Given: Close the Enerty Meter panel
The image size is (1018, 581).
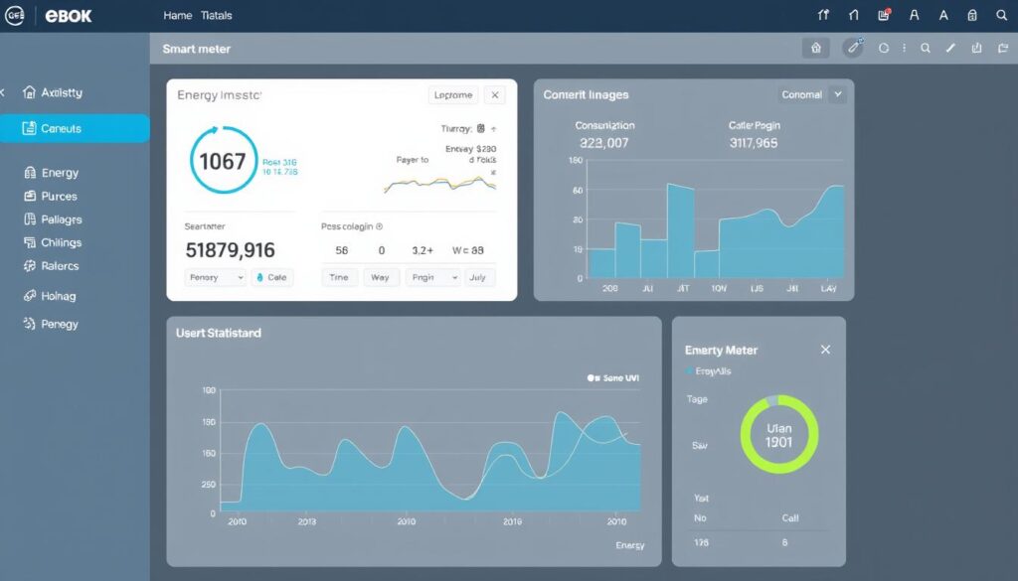Looking at the screenshot, I should (825, 350).
